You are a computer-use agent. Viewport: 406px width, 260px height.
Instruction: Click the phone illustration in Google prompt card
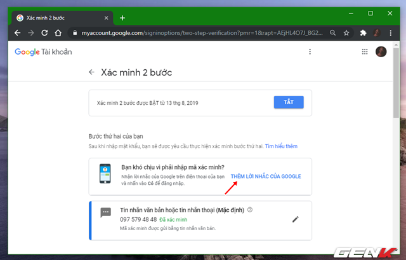click(105, 174)
